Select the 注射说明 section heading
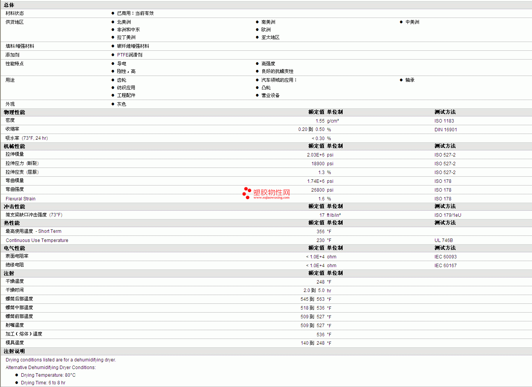This screenshot has width=532, height=387. coord(15,351)
